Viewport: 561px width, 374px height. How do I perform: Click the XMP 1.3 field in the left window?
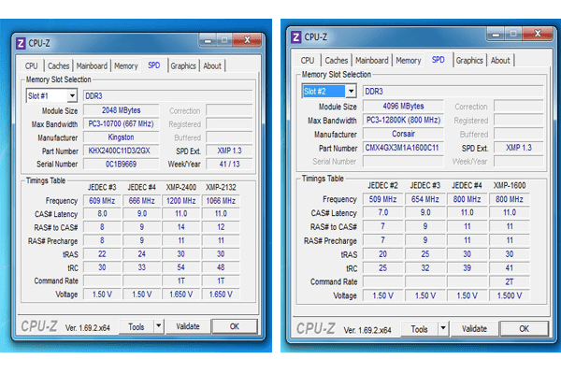229,151
